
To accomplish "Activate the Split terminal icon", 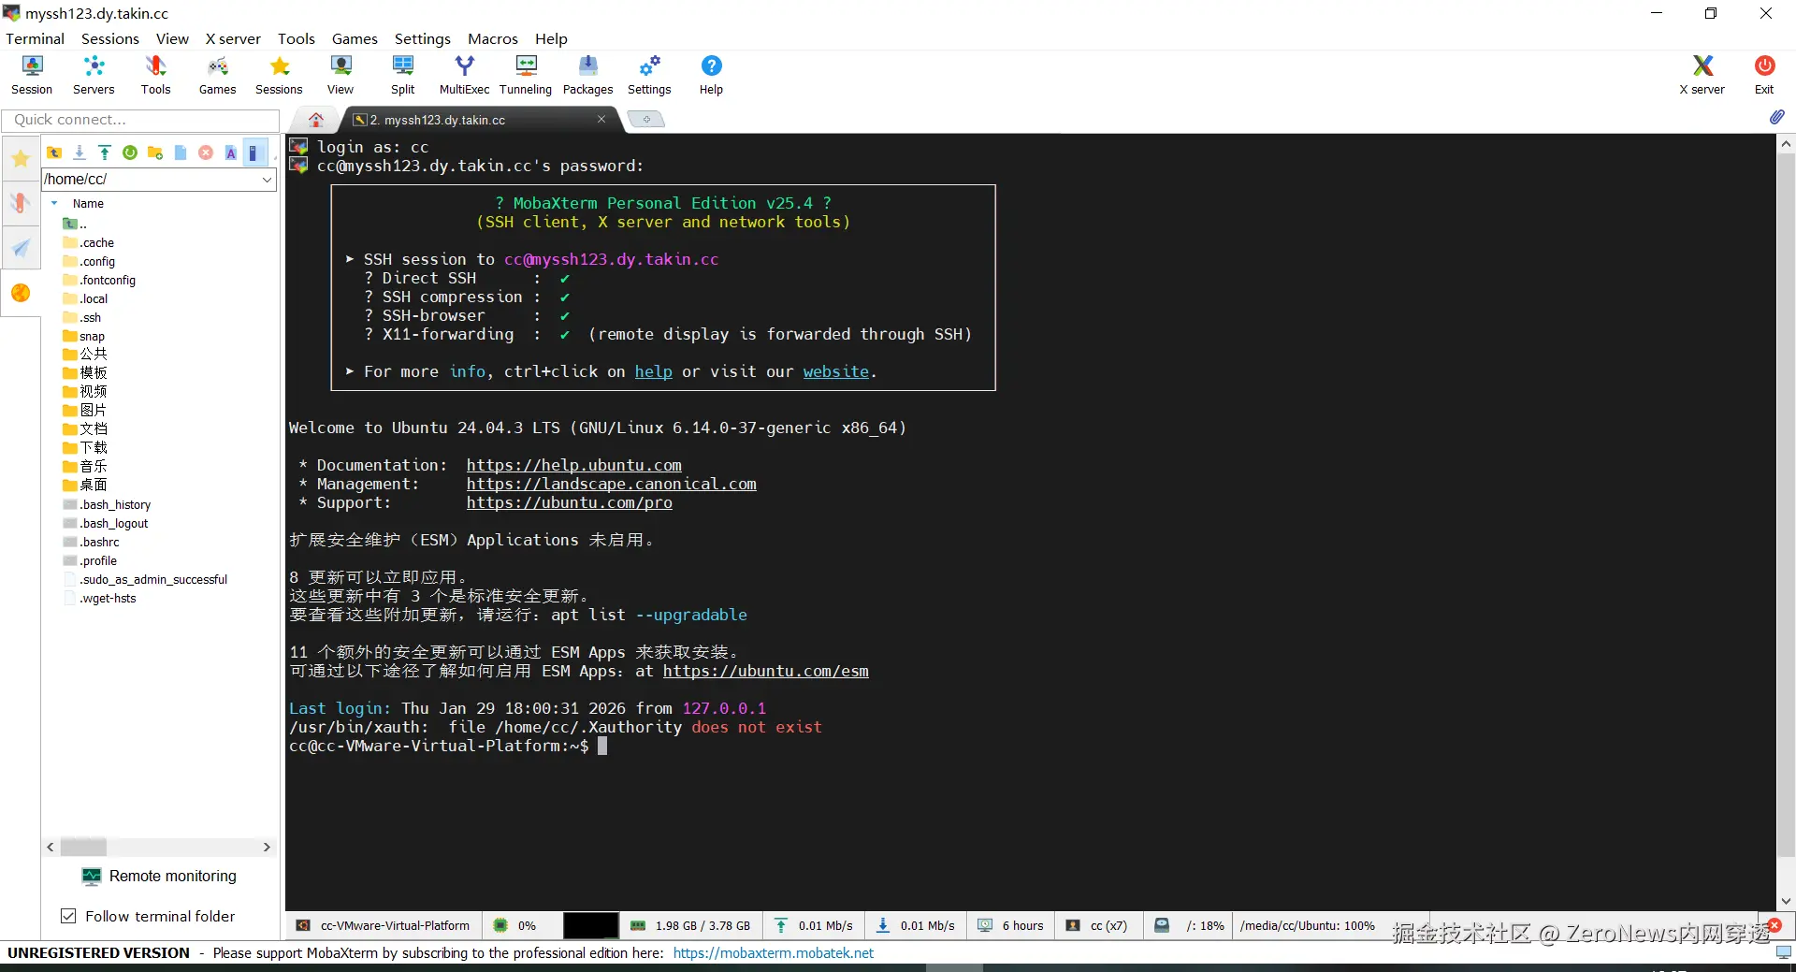I will click(x=402, y=75).
